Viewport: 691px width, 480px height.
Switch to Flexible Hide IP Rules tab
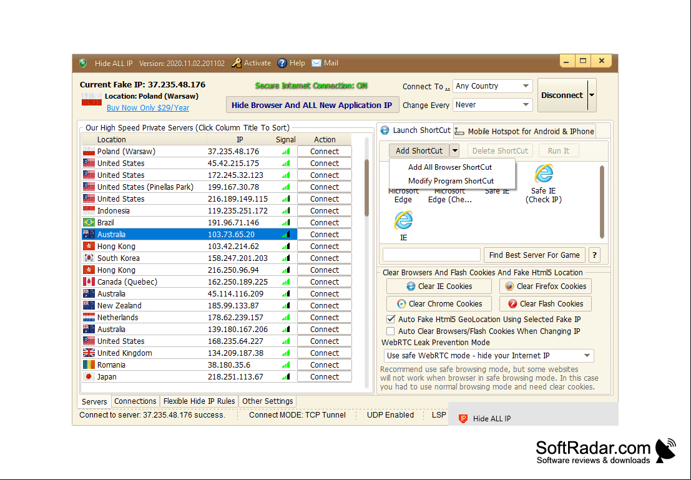pos(199,401)
